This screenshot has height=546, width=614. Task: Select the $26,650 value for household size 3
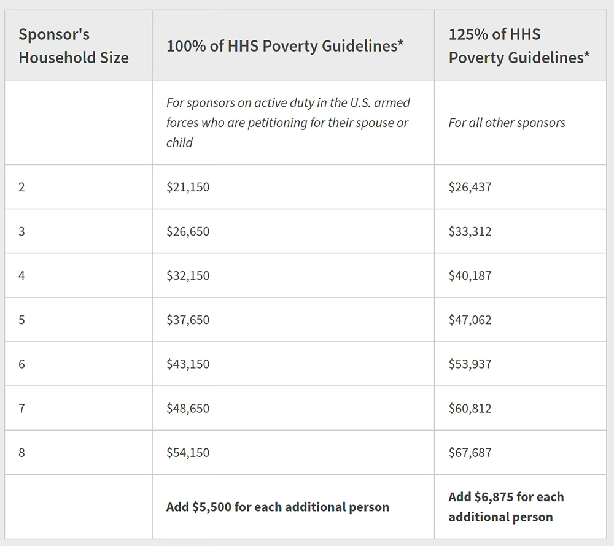pyautogui.click(x=188, y=231)
